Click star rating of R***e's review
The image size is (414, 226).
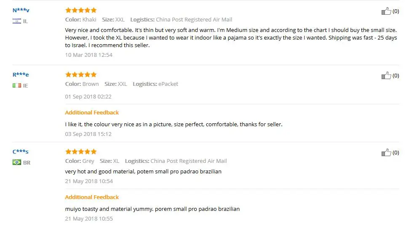pyautogui.click(x=81, y=74)
